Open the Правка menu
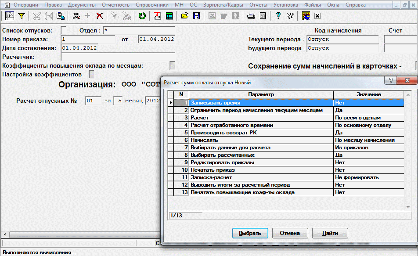Image resolution: width=418 pixels, height=256 pixels. 53,5
